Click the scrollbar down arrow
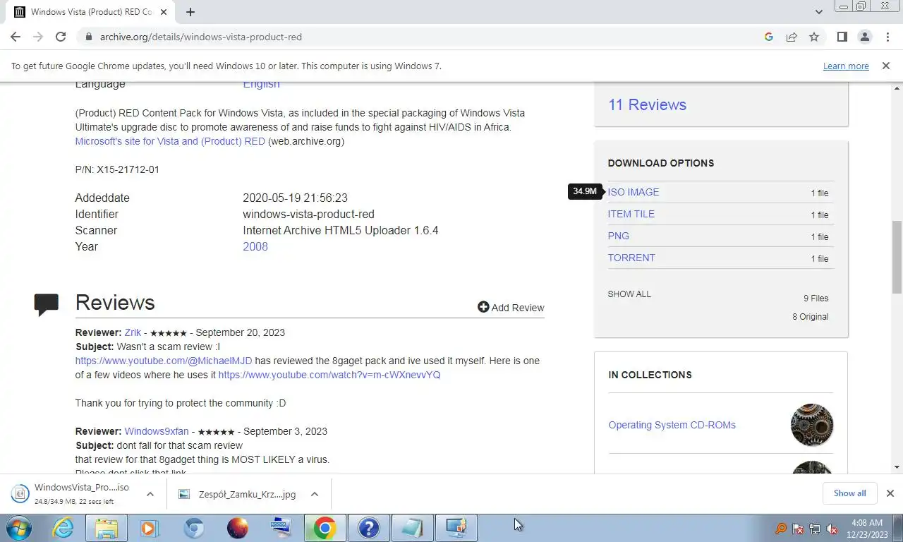The image size is (903, 542). tap(897, 467)
